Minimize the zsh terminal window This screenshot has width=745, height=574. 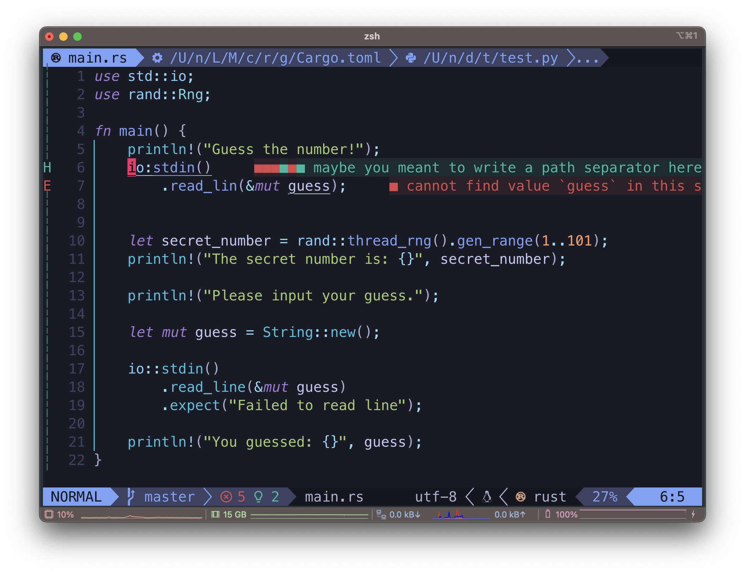click(63, 37)
